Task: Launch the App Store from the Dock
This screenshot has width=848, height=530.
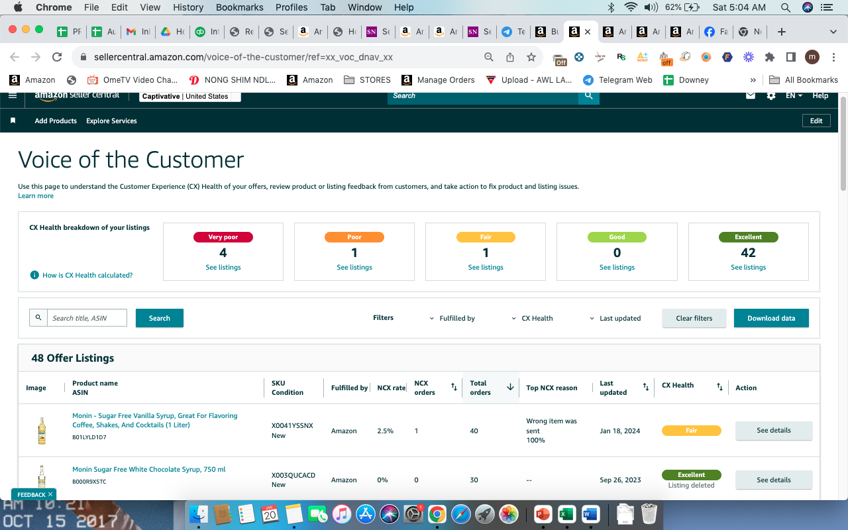Action: [x=366, y=513]
